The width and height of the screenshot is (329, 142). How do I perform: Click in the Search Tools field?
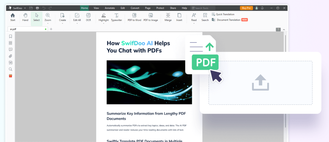pyautogui.click(x=203, y=8)
